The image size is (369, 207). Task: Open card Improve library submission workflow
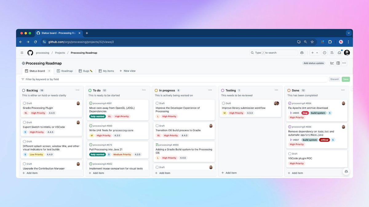244,108
